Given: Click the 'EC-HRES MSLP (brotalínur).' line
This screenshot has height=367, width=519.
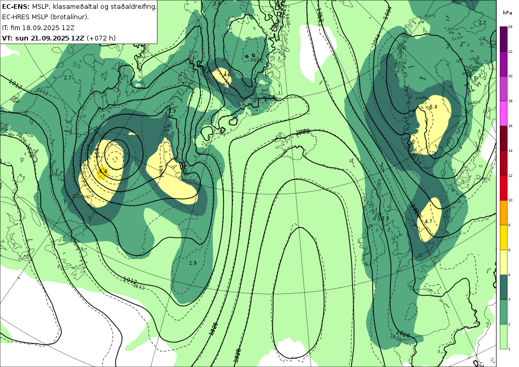Looking at the screenshot, I should [45, 17].
